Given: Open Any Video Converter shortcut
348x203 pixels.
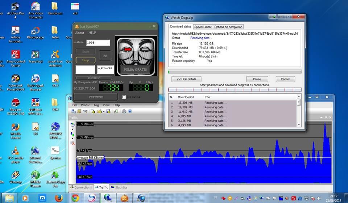Looking at the screenshot, I should pyautogui.click(x=36, y=10).
